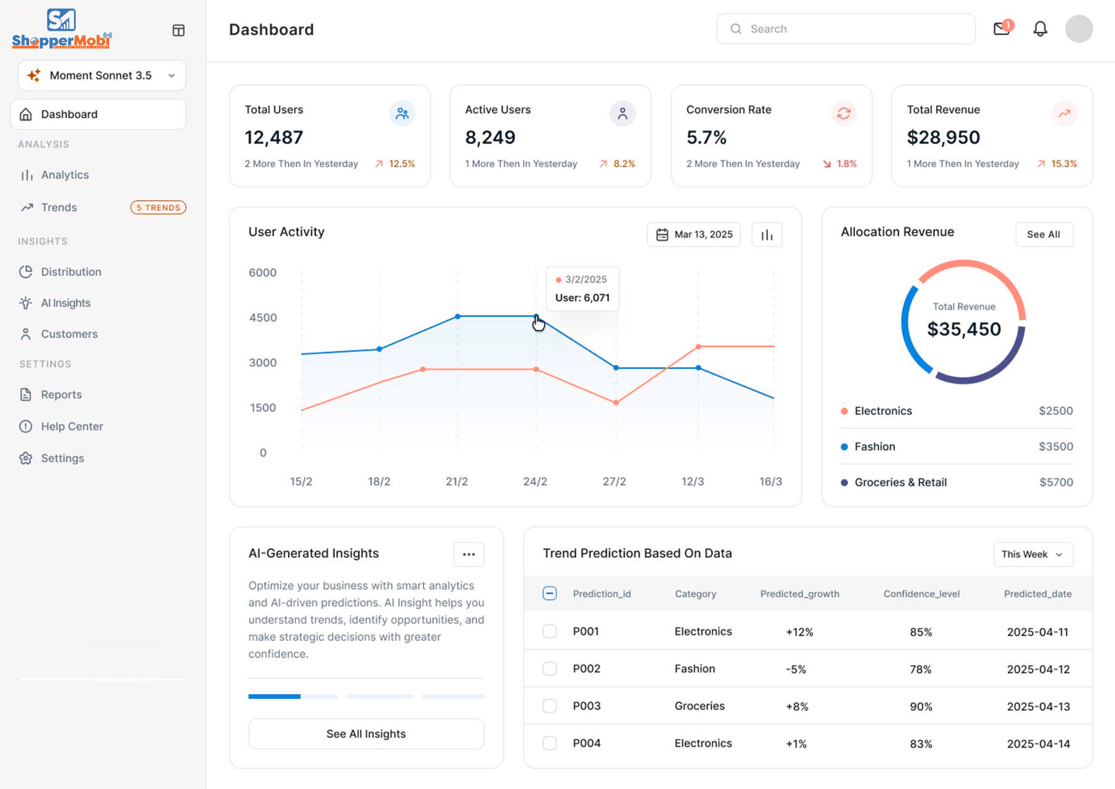The height and width of the screenshot is (789, 1115).
Task: Open the mail inbox icon
Action: click(1002, 29)
